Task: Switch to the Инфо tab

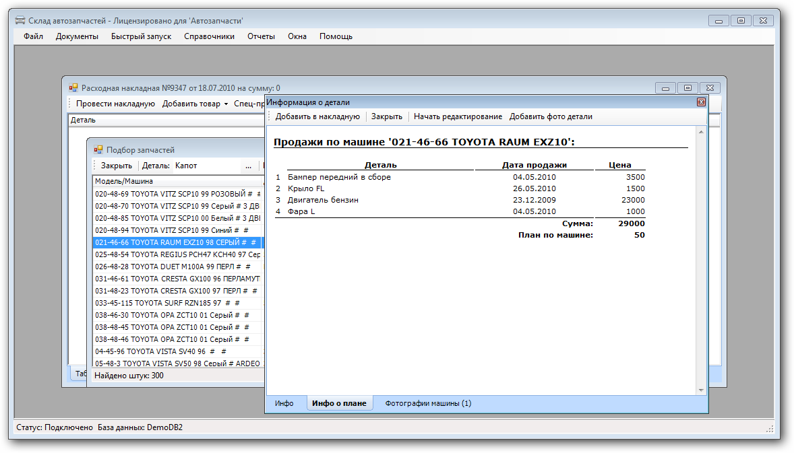Action: click(x=284, y=403)
